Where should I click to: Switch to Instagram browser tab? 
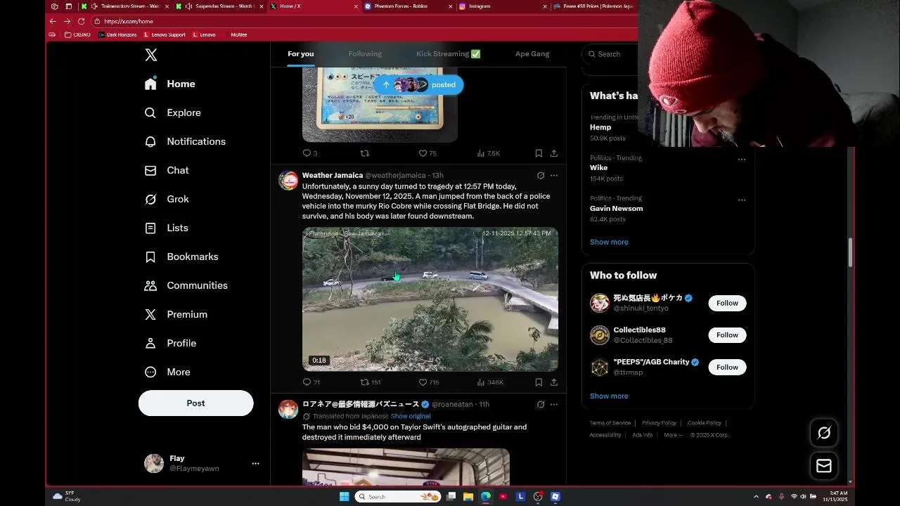pos(502,6)
